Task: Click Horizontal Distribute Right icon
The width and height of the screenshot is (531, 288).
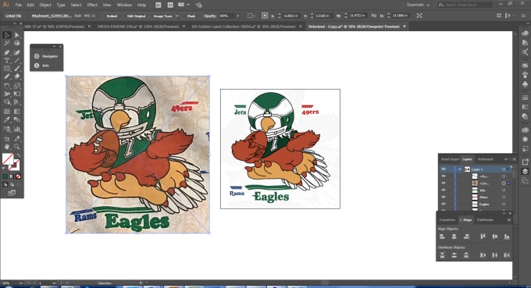Action: tap(507, 255)
